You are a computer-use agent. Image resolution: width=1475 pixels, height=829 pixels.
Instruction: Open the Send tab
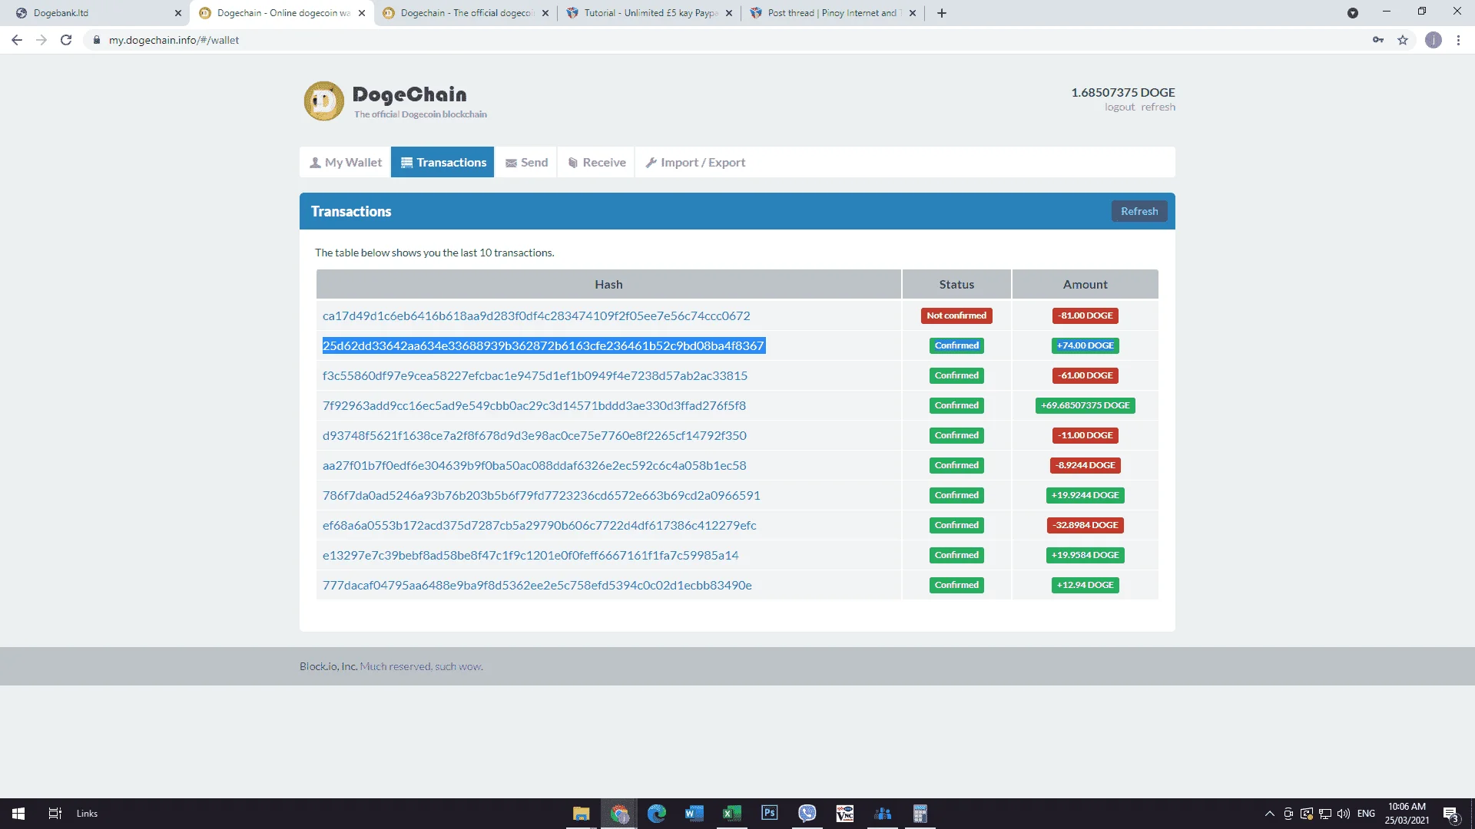pyautogui.click(x=526, y=162)
